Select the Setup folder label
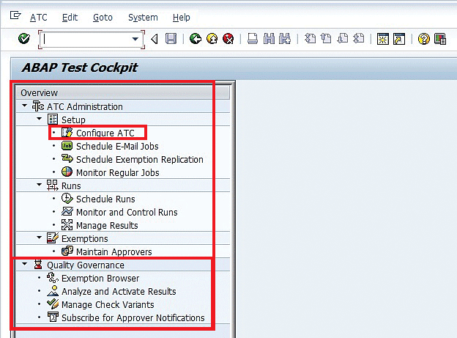 tap(73, 120)
